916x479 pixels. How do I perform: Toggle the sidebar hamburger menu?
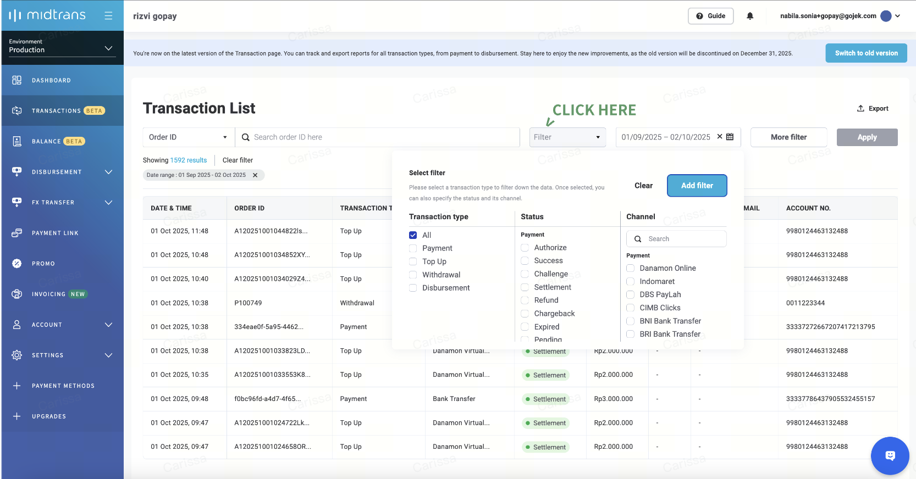[x=108, y=16]
